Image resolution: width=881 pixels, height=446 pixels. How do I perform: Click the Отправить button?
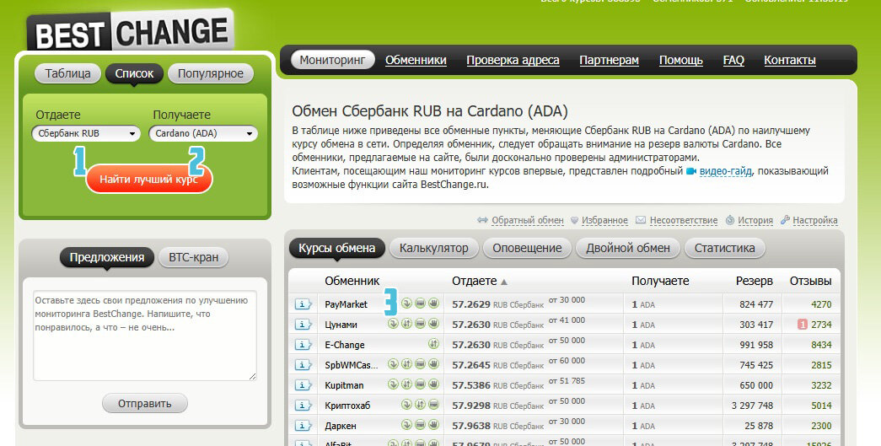[144, 404]
